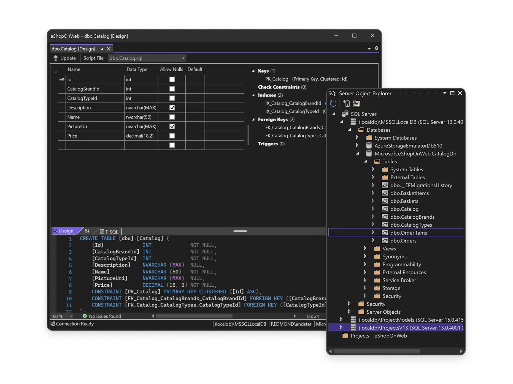Toggle Allow Nulls for Id column
Image resolution: width=513 pixels, height=384 pixels.
point(172,79)
